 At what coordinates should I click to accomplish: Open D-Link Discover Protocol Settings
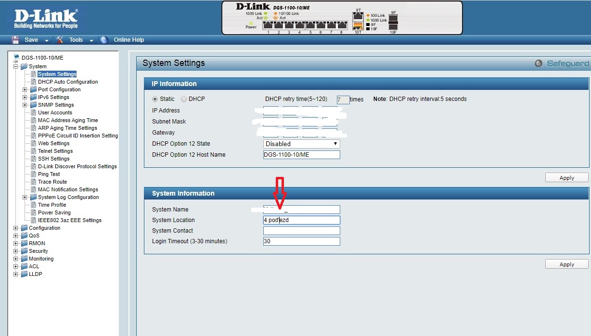tap(77, 166)
